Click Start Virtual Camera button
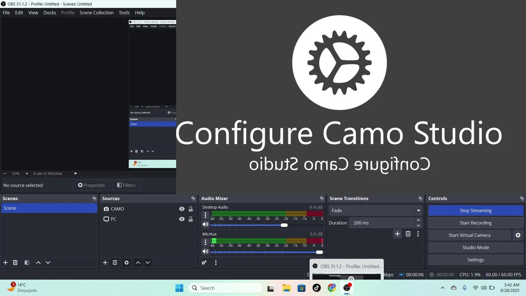Screen dimensions: 526x296 coord(469,235)
